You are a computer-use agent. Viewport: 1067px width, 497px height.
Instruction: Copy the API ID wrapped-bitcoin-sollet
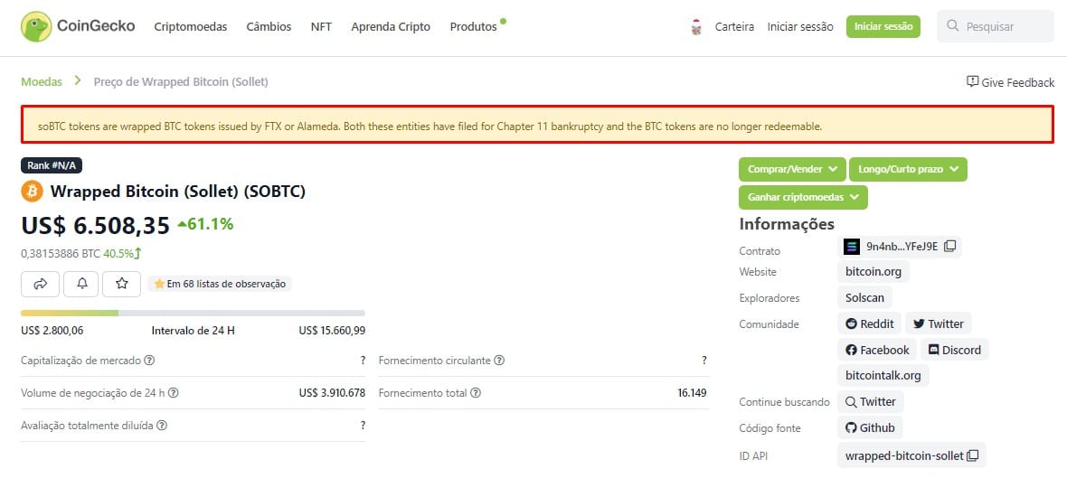click(x=973, y=455)
